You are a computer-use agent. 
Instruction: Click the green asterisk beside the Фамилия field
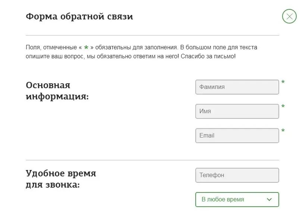[x=283, y=82]
